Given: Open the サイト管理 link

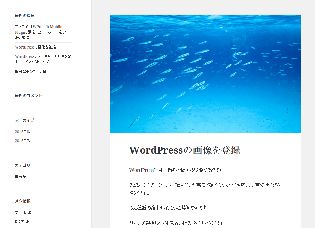Looking at the screenshot, I should [x=23, y=212].
